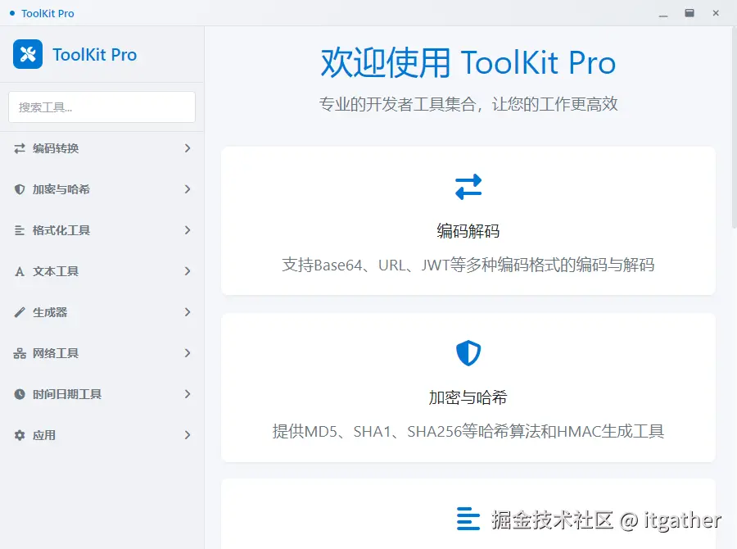Click the ToolKit Pro wrench logo icon
Image resolution: width=737 pixels, height=549 pixels.
pyautogui.click(x=28, y=54)
